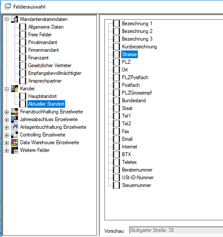Select the Tel1 label
Screen dimensions: 223x237
coord(126,116)
